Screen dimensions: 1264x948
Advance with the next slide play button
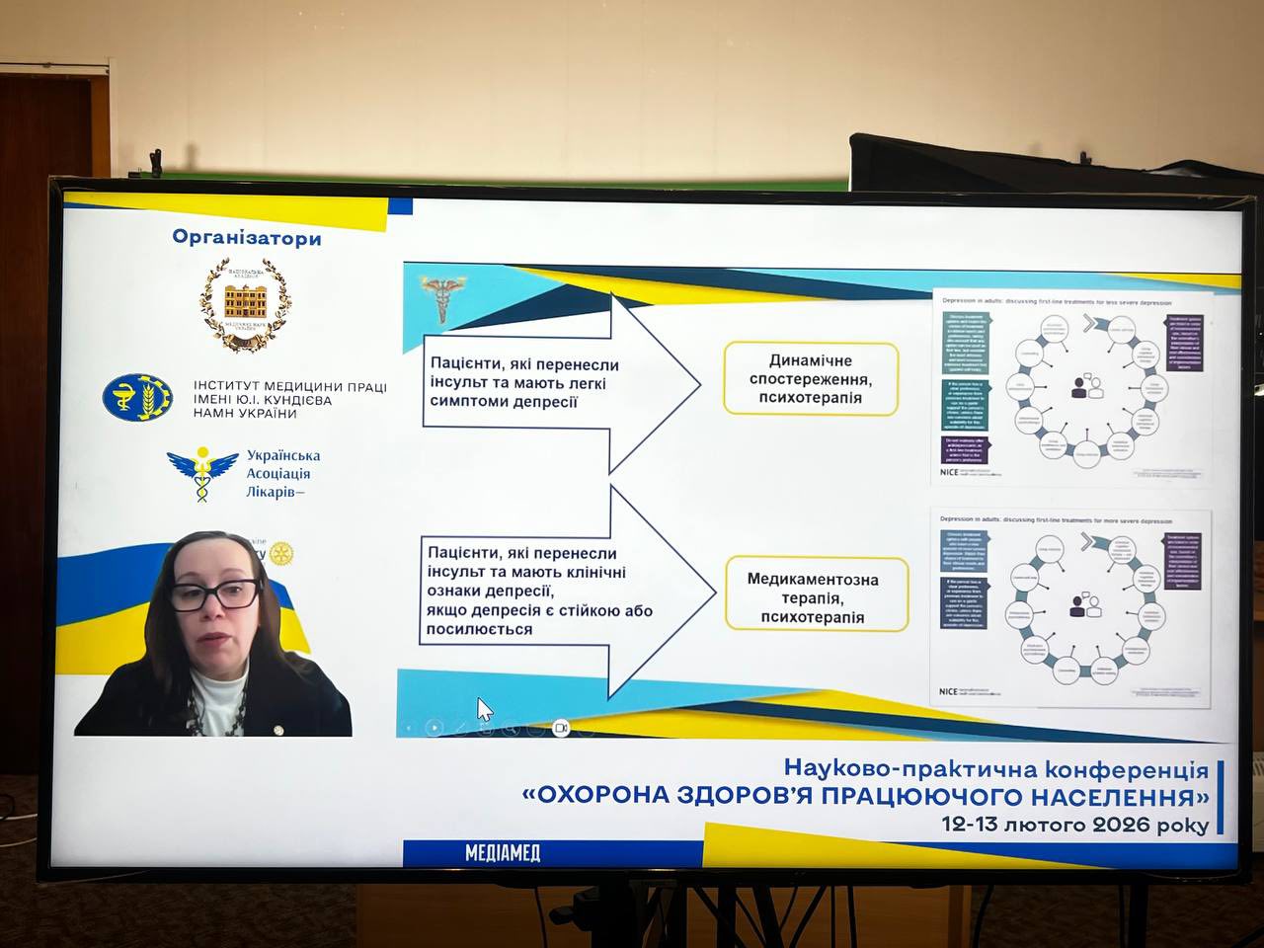coord(434,728)
